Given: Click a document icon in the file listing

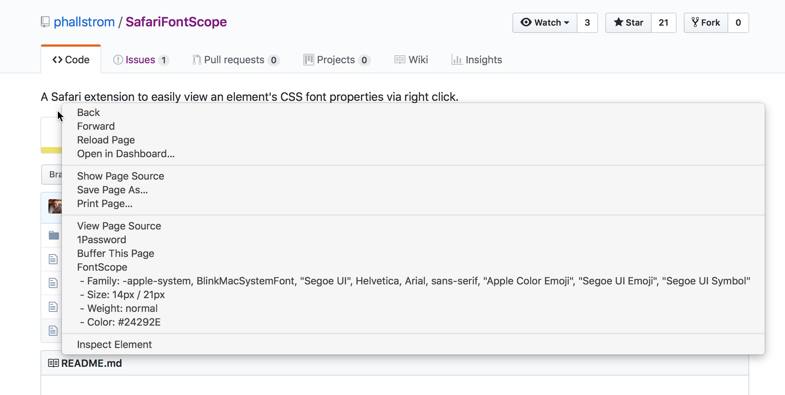Looking at the screenshot, I should [x=53, y=259].
